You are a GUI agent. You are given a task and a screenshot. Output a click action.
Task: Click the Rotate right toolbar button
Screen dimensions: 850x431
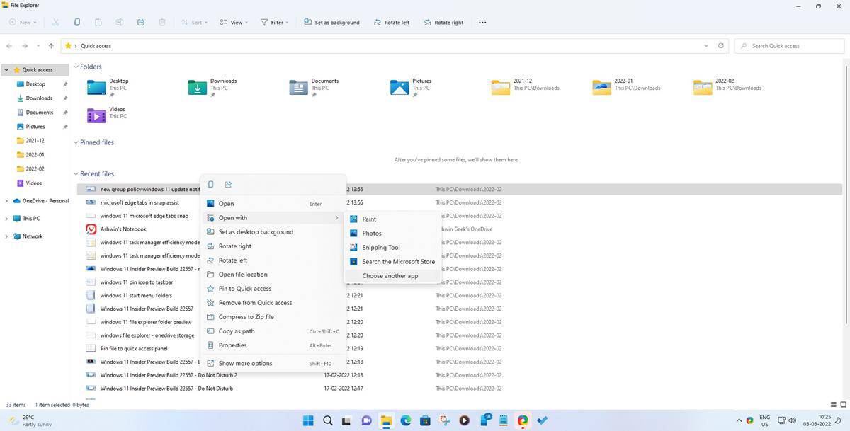click(446, 22)
